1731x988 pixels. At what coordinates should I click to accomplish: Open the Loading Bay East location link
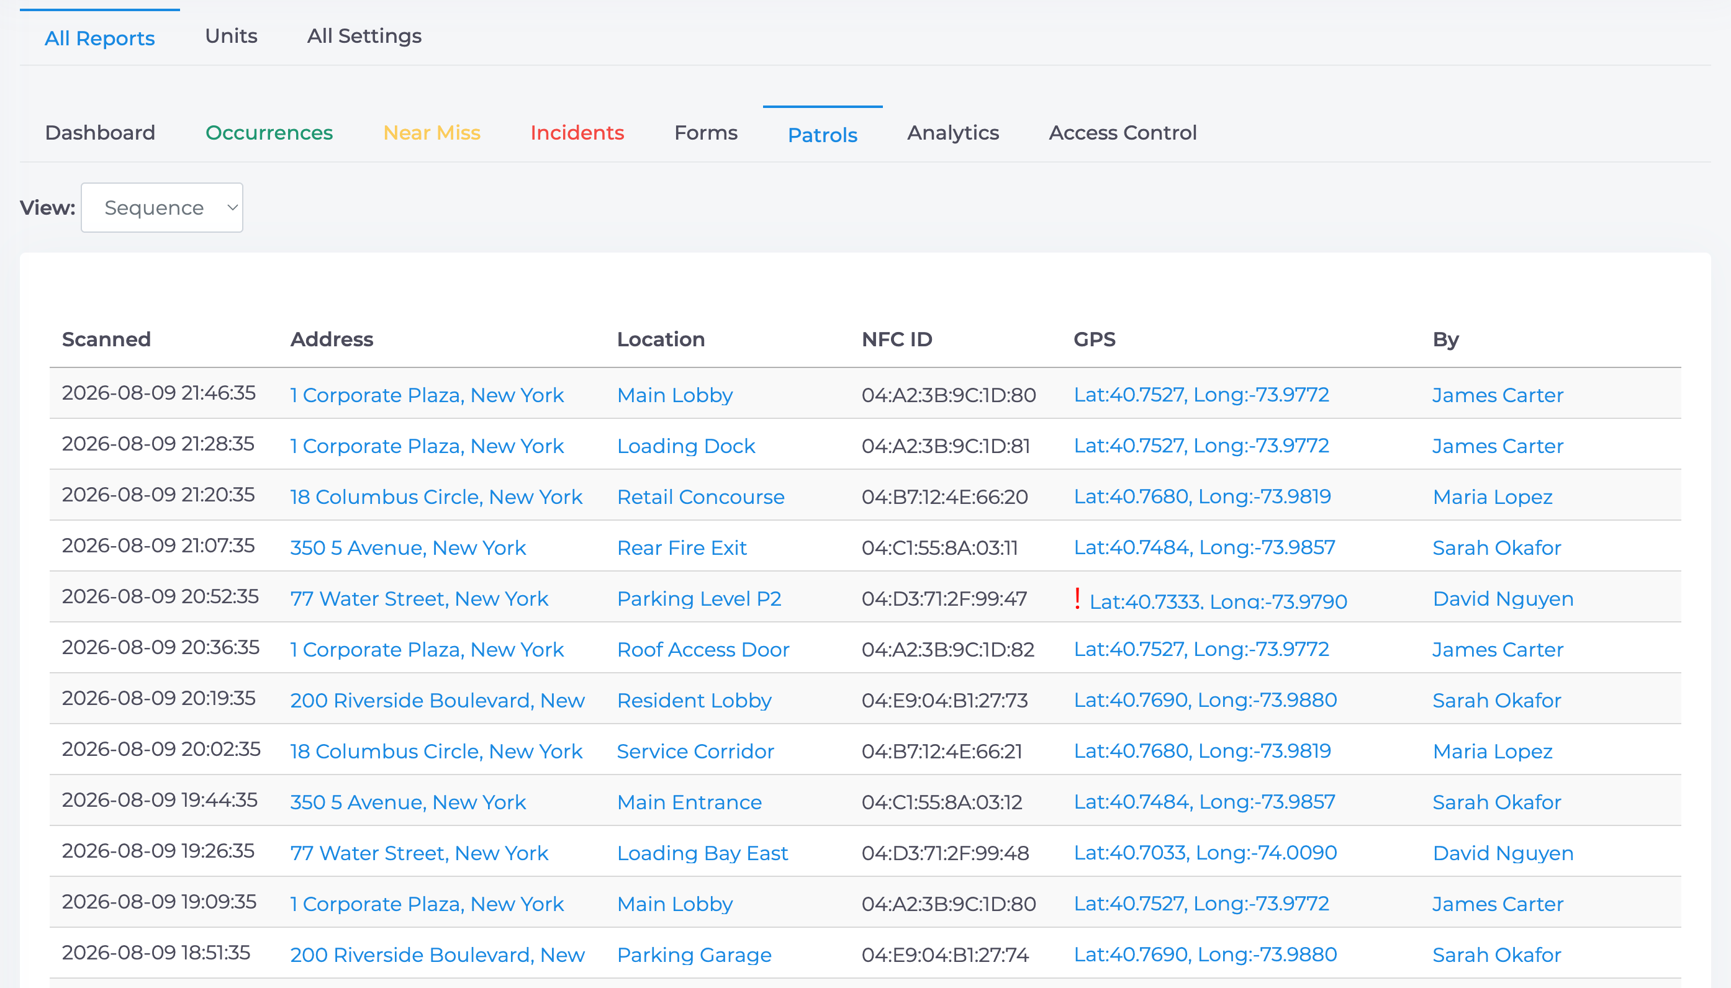[703, 853]
